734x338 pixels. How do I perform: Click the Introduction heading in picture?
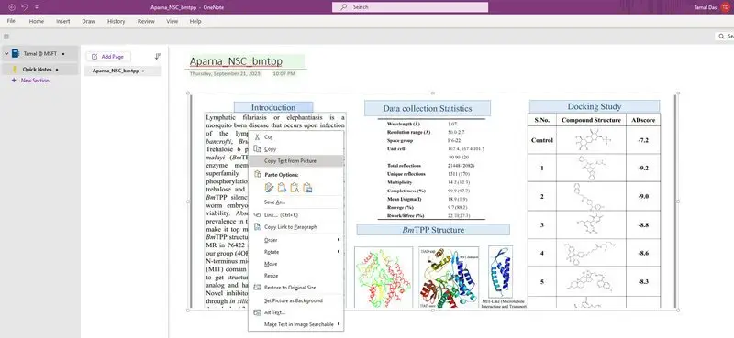coord(273,107)
